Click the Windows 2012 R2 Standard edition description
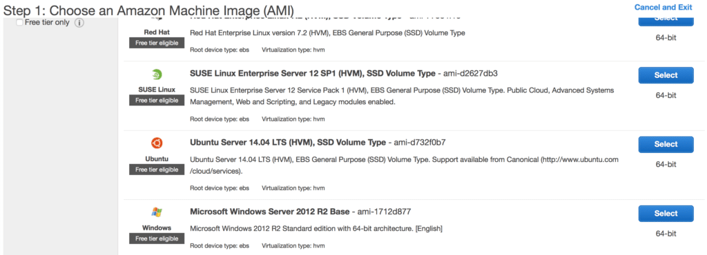707x255 pixels. pyautogui.click(x=316, y=228)
